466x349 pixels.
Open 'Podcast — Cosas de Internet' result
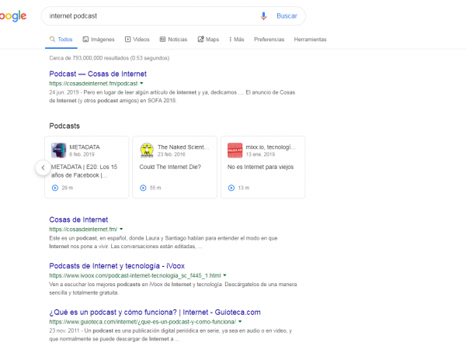[98, 74]
